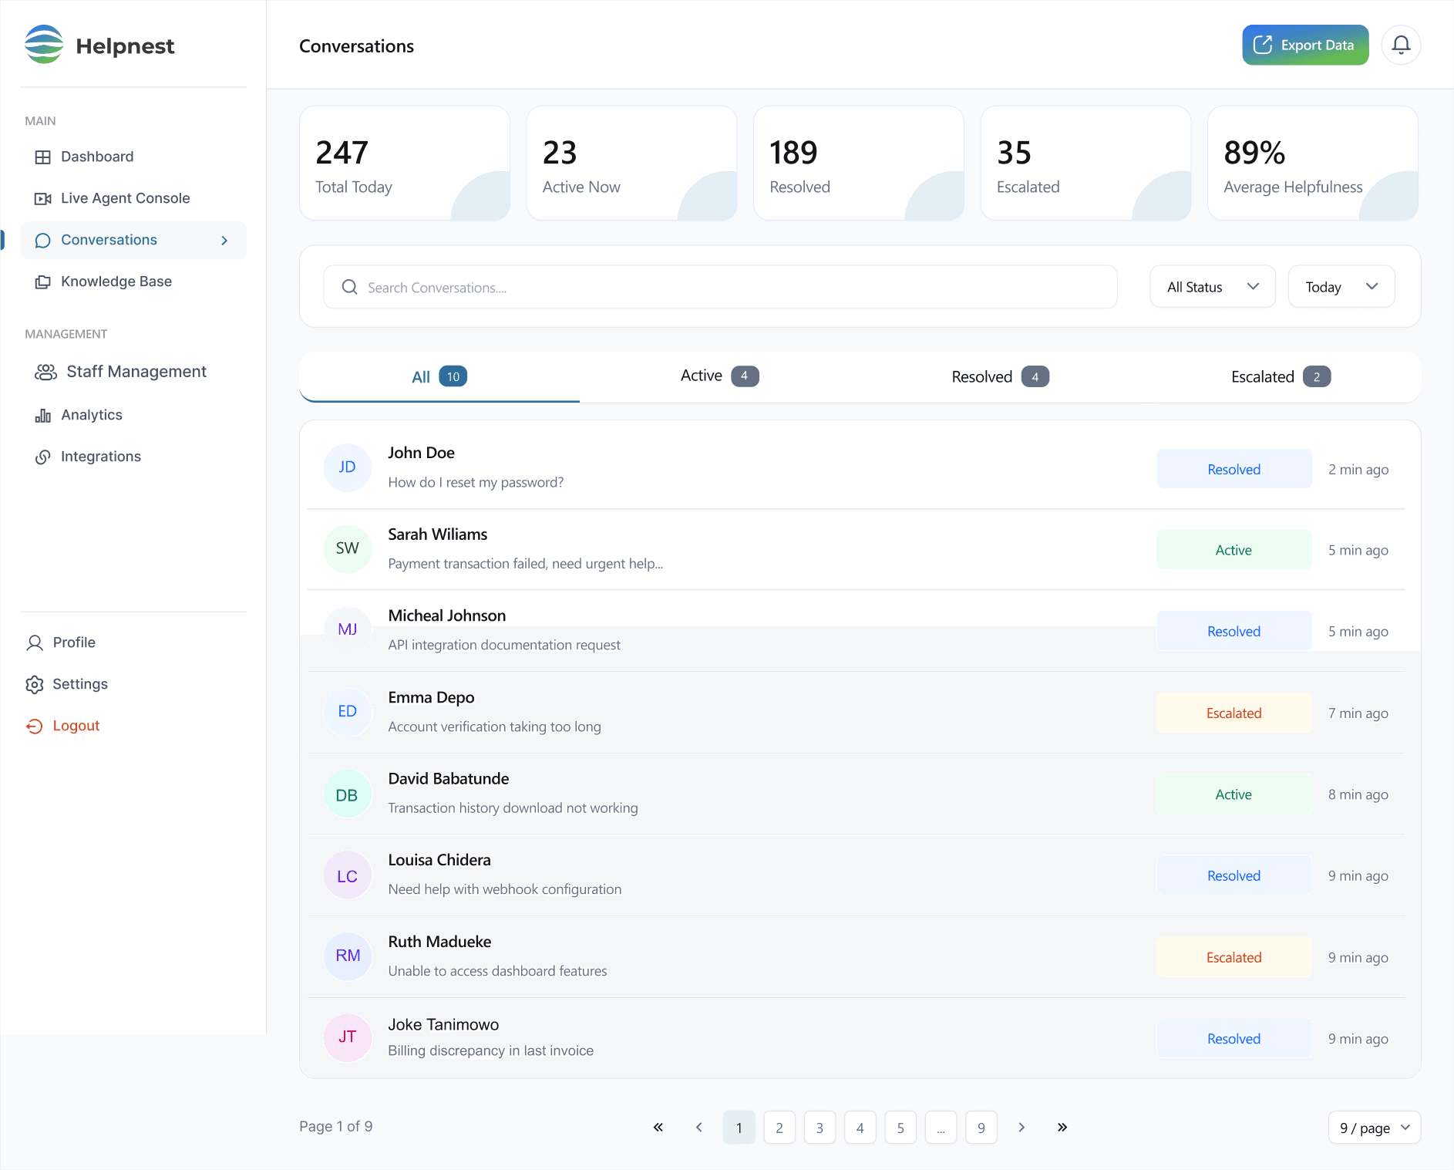Focus the Search Conversations field

(x=720, y=287)
